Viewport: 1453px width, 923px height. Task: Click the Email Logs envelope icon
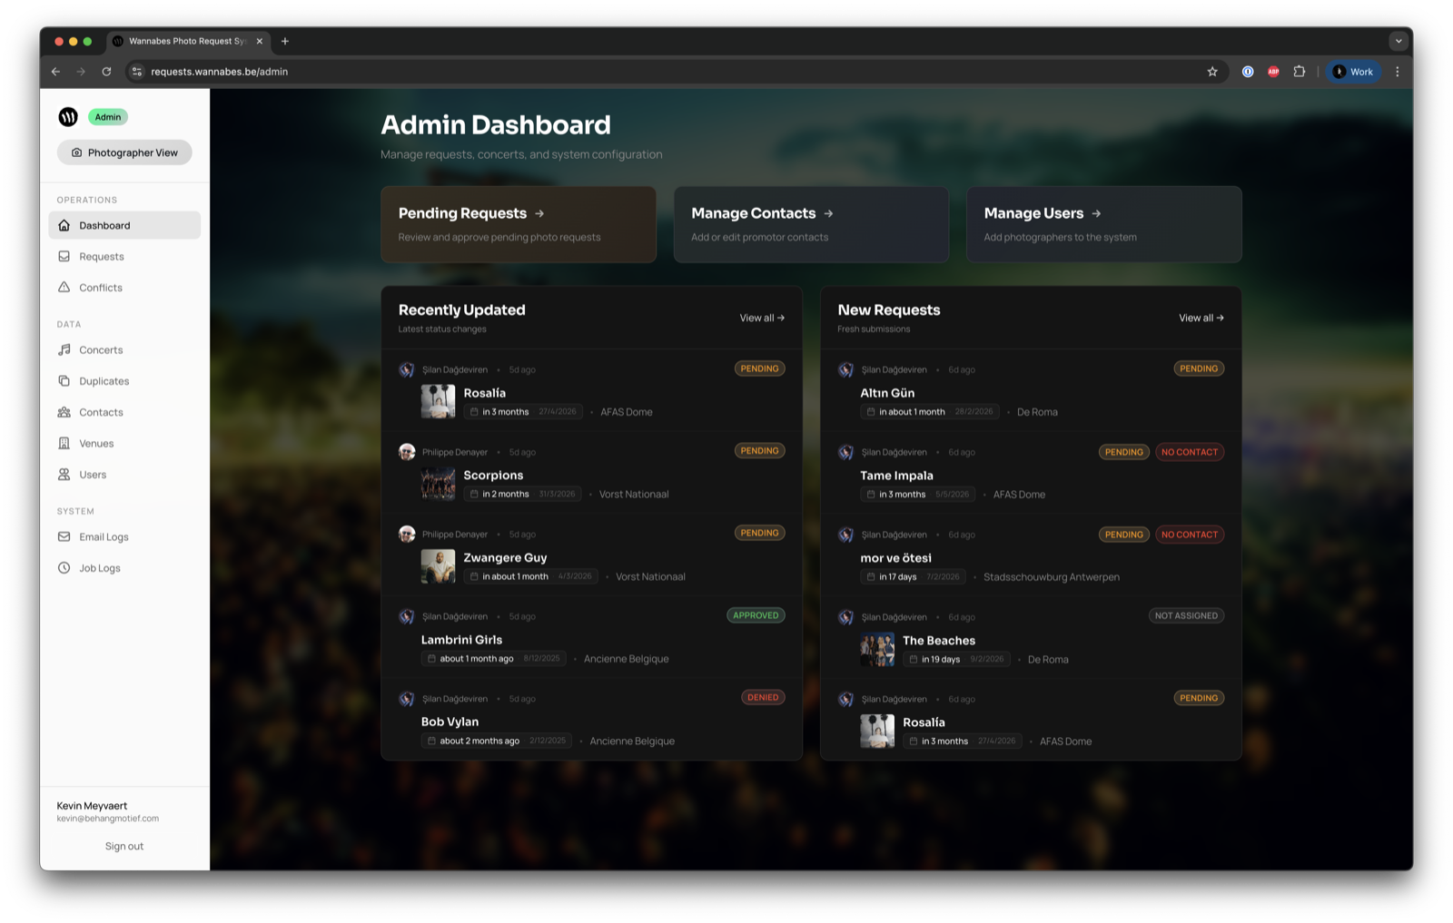(64, 536)
